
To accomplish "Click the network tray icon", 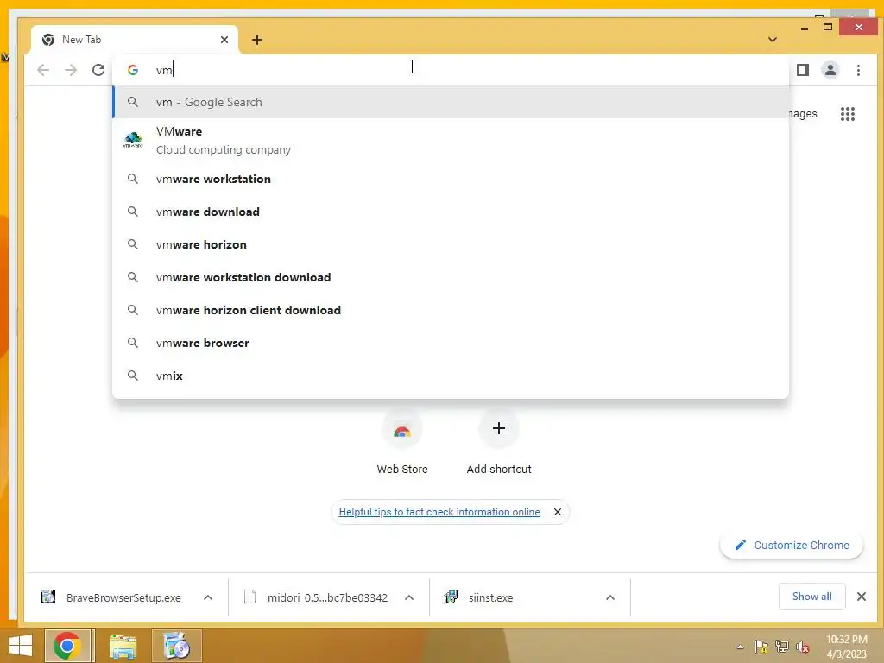I will click(781, 647).
